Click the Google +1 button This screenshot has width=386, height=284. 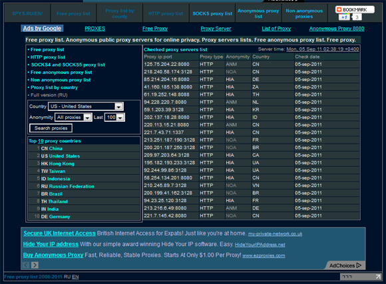pyautogui.click(x=344, y=17)
